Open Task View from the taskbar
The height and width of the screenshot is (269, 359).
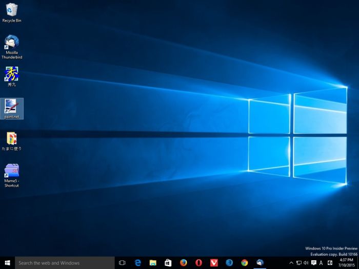122,263
